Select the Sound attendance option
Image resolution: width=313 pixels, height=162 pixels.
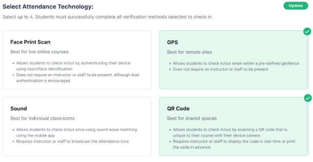(77, 126)
